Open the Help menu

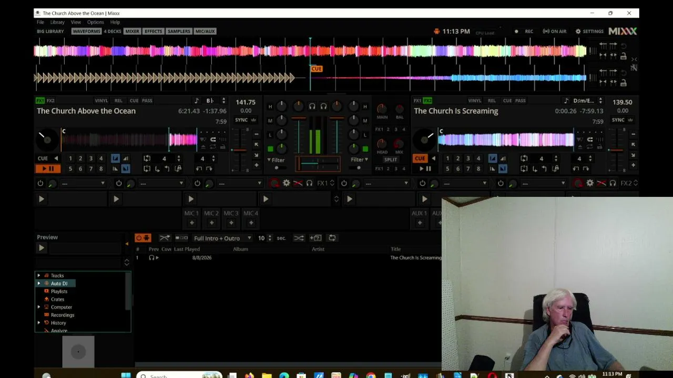115,22
